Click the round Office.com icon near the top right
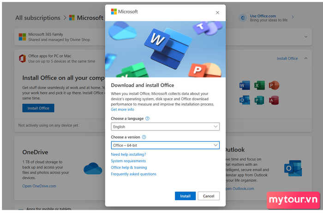This screenshot has height=213, width=323. coord(243,18)
